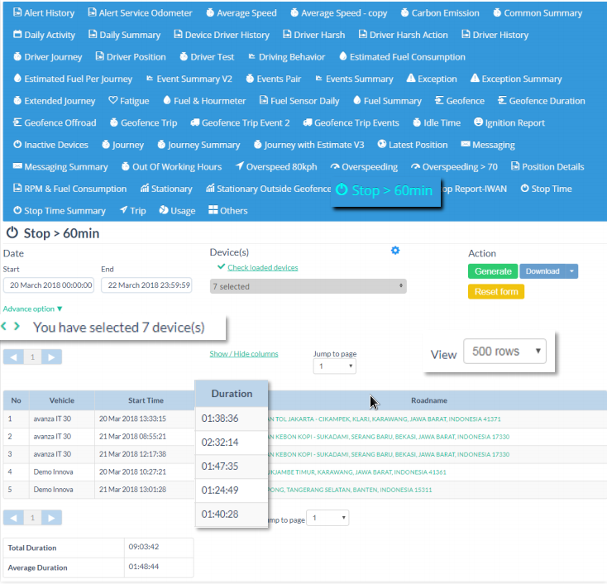Click the Total Duration value 09:03:42
The image size is (607, 584).
(144, 547)
